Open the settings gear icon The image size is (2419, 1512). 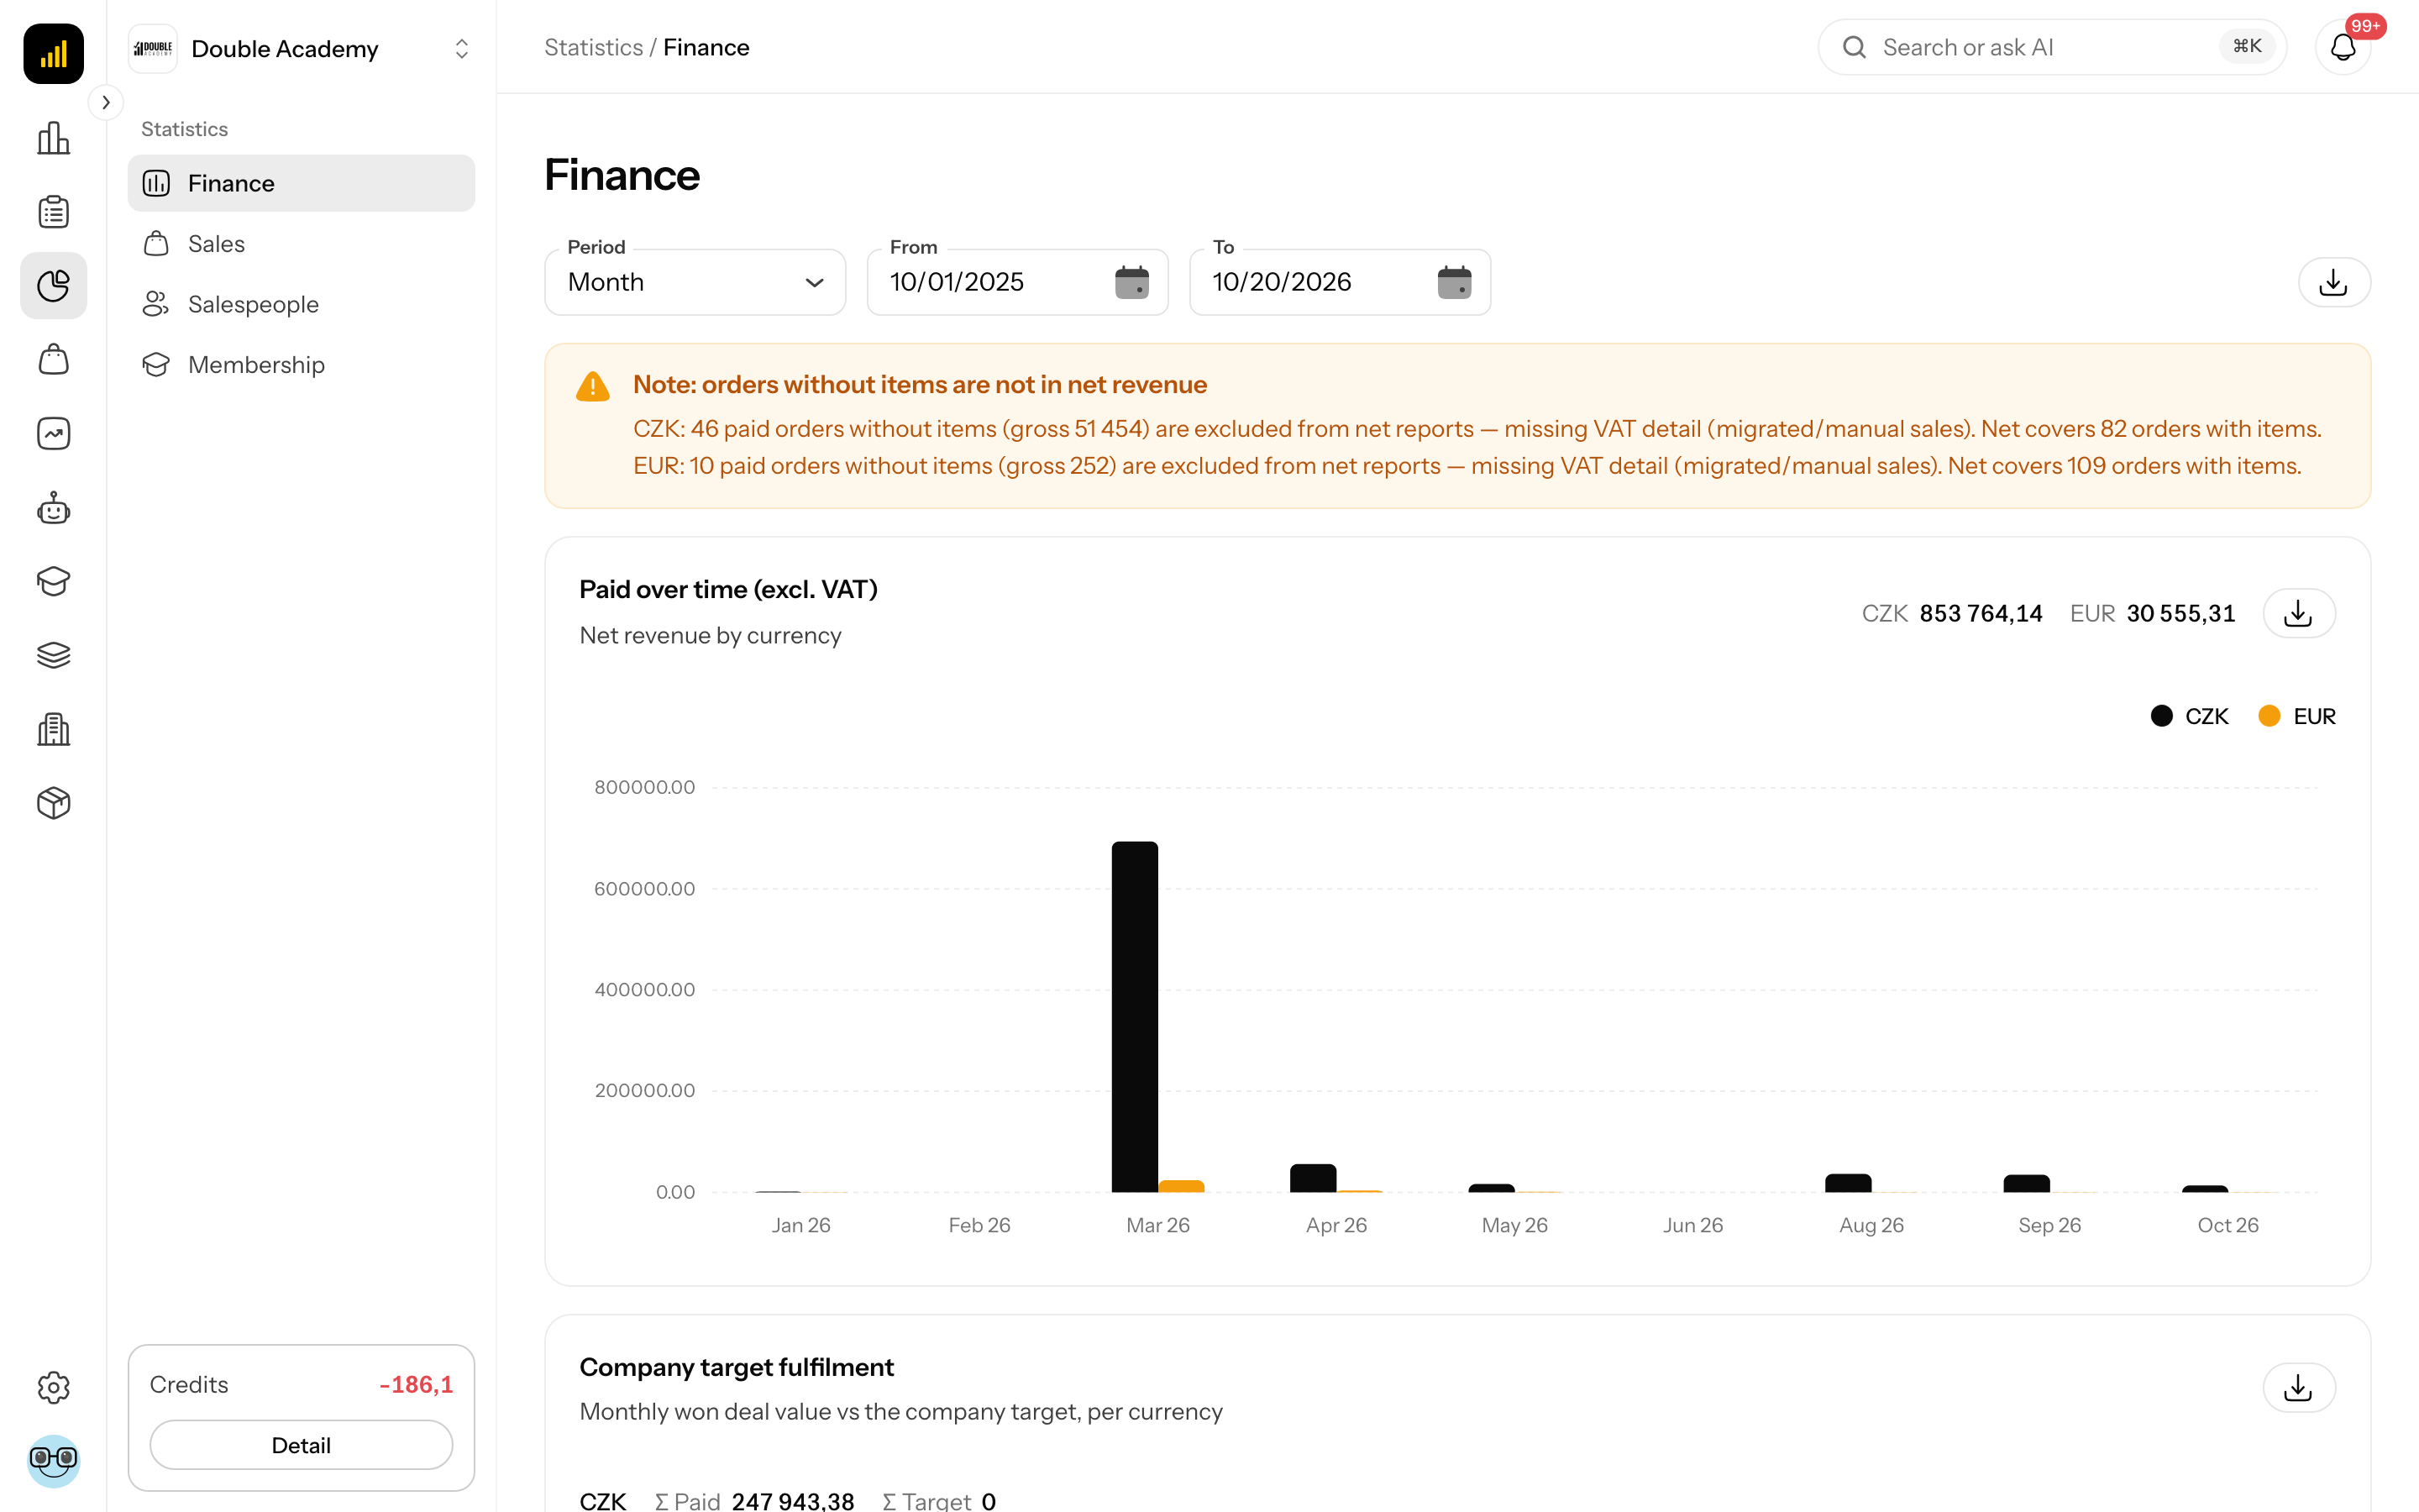tap(53, 1387)
